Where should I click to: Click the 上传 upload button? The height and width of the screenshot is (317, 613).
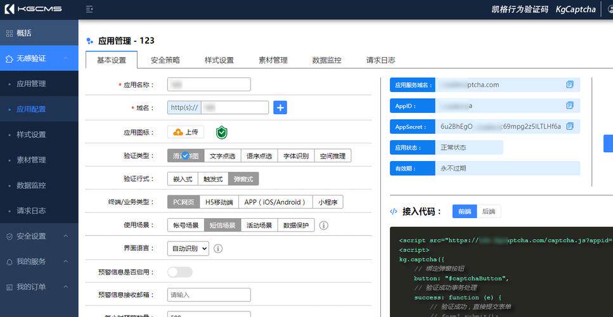click(185, 132)
